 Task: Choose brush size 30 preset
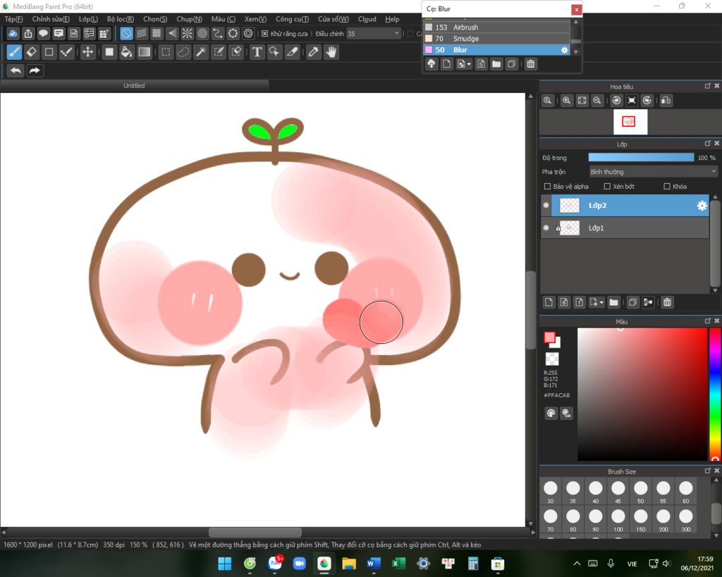click(x=550, y=492)
